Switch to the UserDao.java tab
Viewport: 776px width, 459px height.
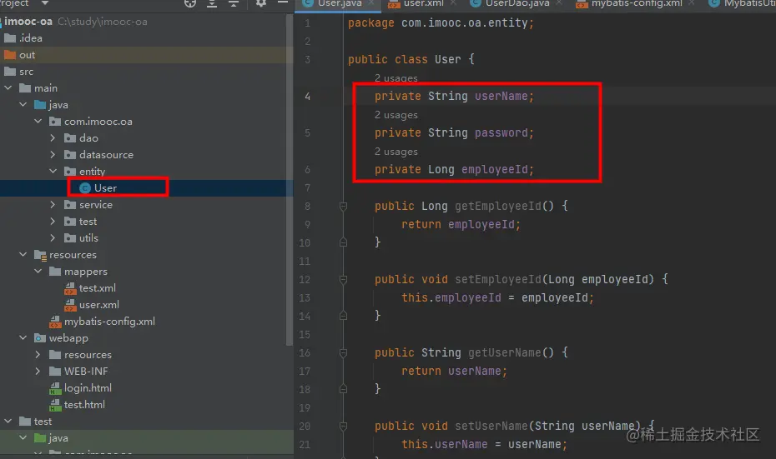[x=517, y=3]
